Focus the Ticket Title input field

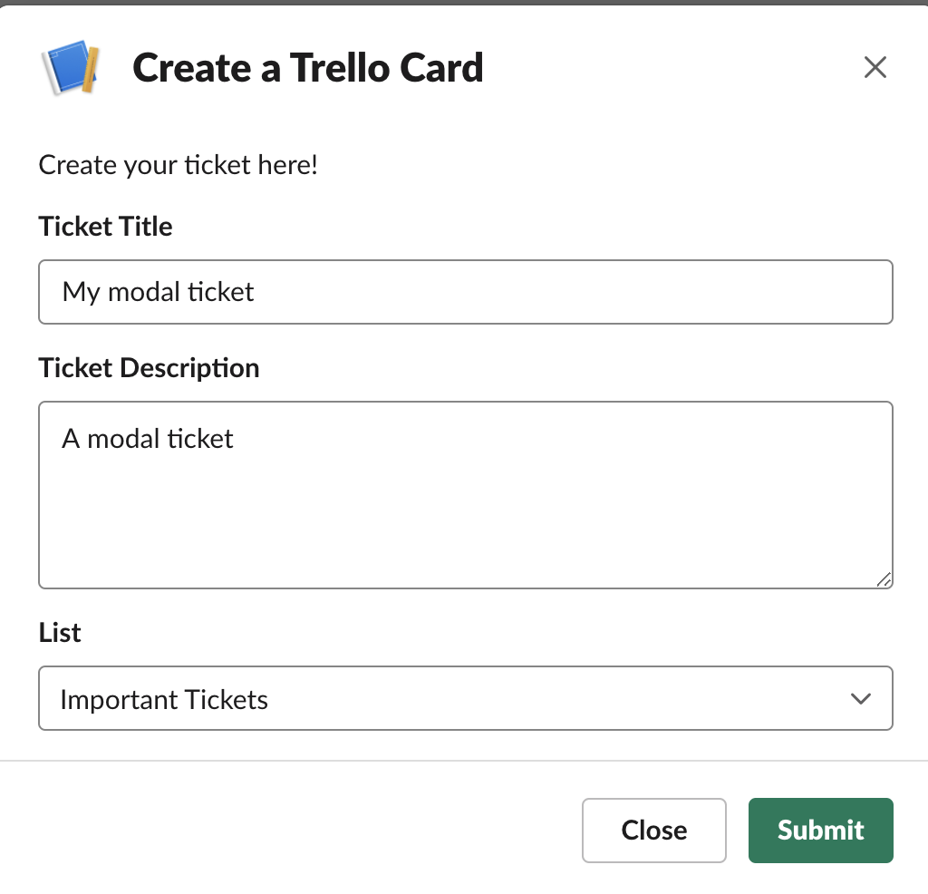click(x=465, y=292)
